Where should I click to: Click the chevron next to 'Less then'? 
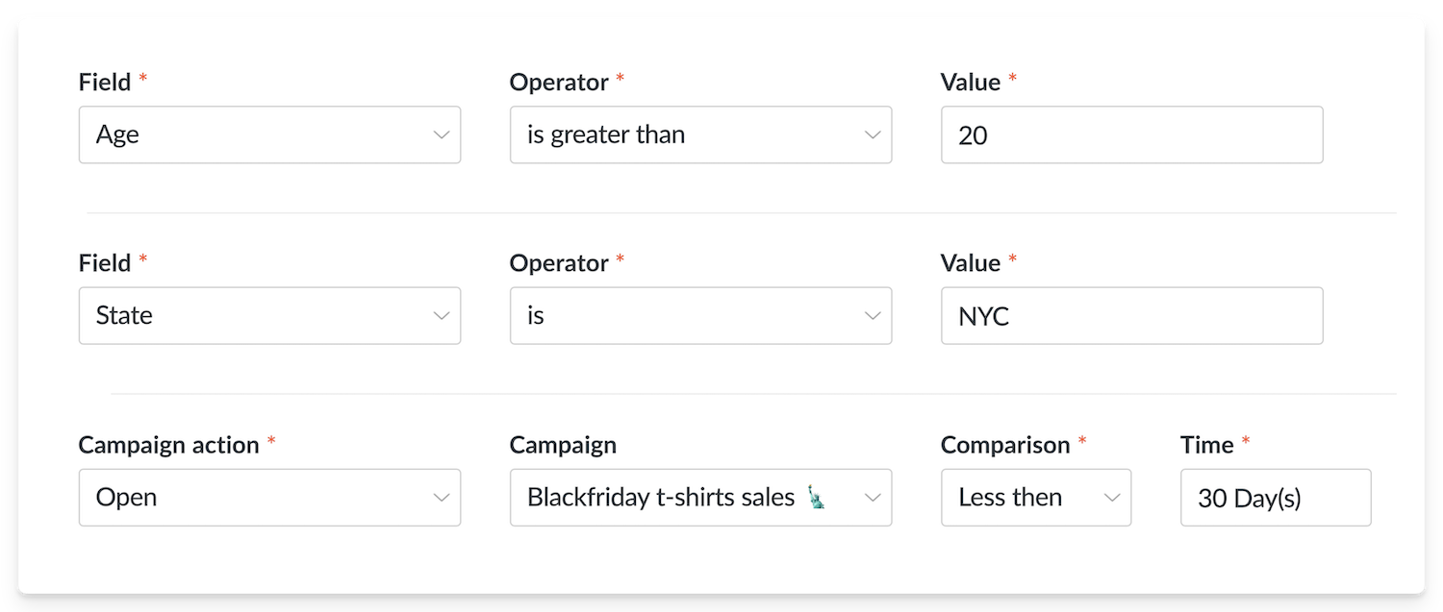pos(1112,498)
